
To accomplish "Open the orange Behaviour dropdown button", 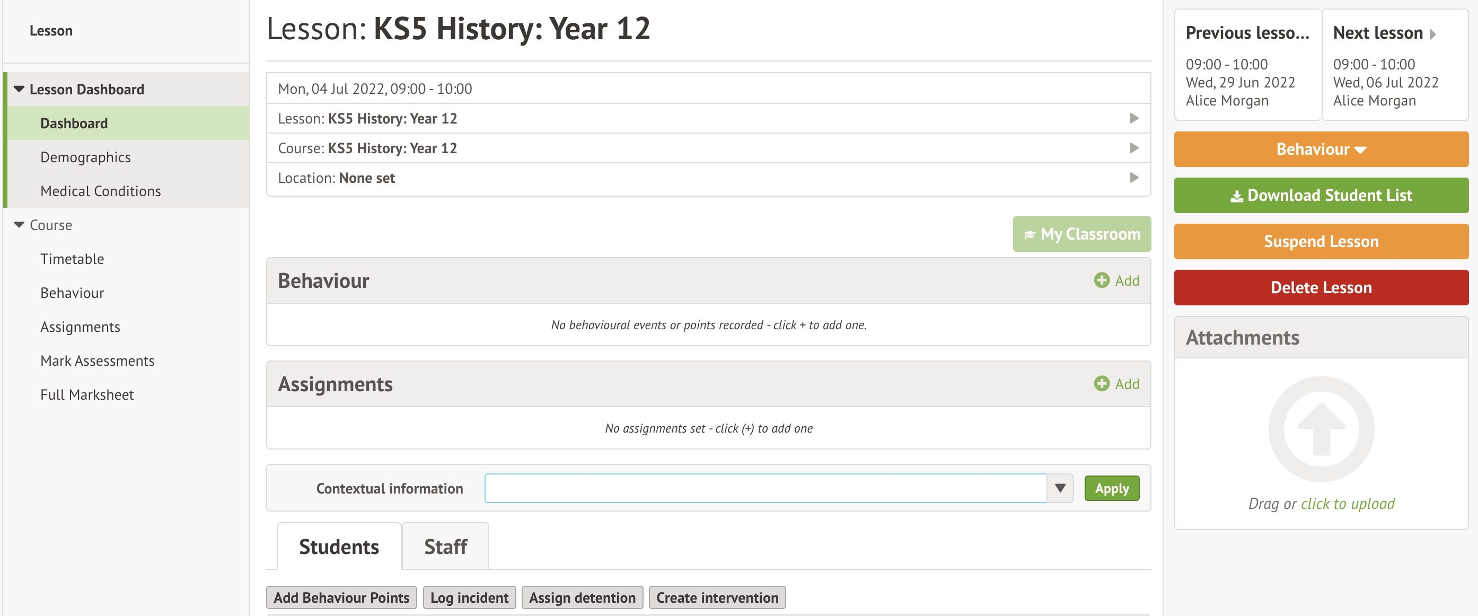I will pyautogui.click(x=1321, y=149).
